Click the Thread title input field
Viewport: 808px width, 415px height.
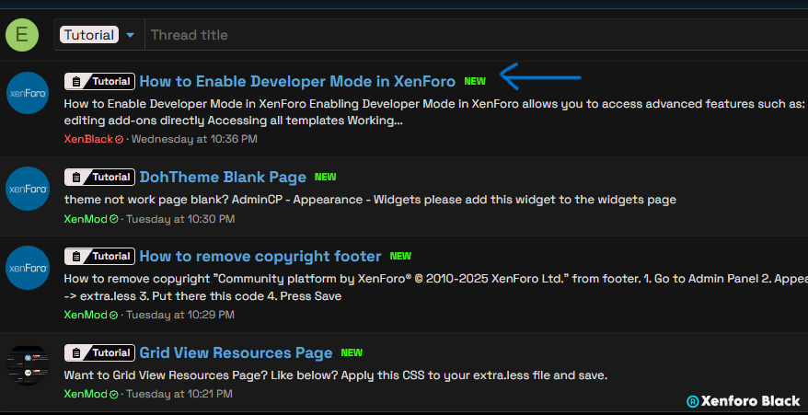coord(476,35)
